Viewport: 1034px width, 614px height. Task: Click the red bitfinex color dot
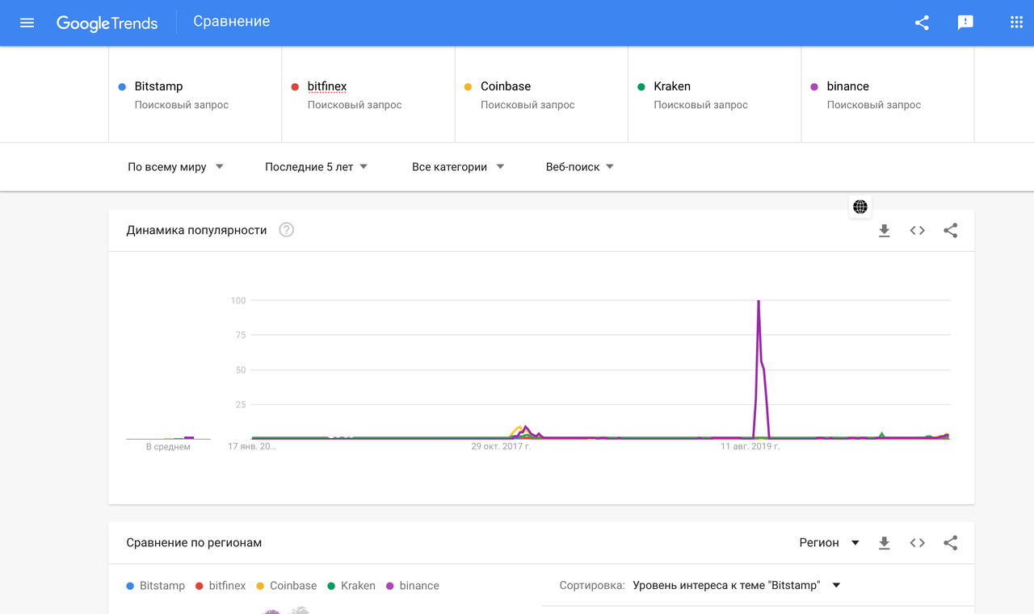(x=295, y=87)
